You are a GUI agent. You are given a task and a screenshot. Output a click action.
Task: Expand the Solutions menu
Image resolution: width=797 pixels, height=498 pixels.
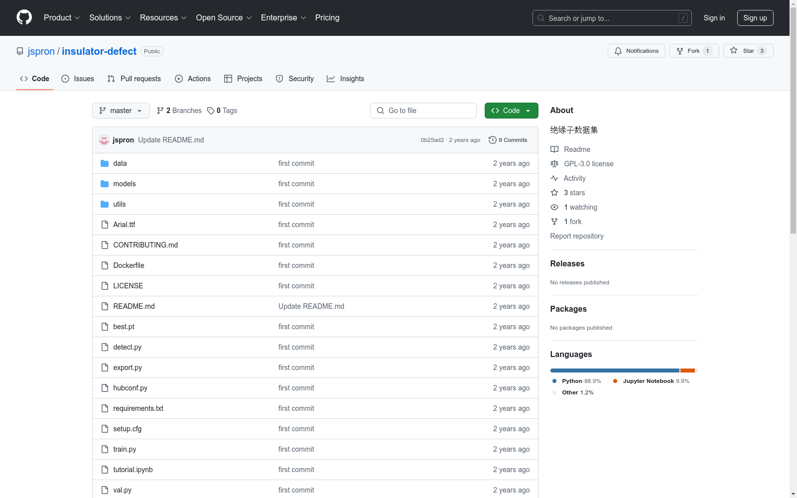tap(110, 17)
